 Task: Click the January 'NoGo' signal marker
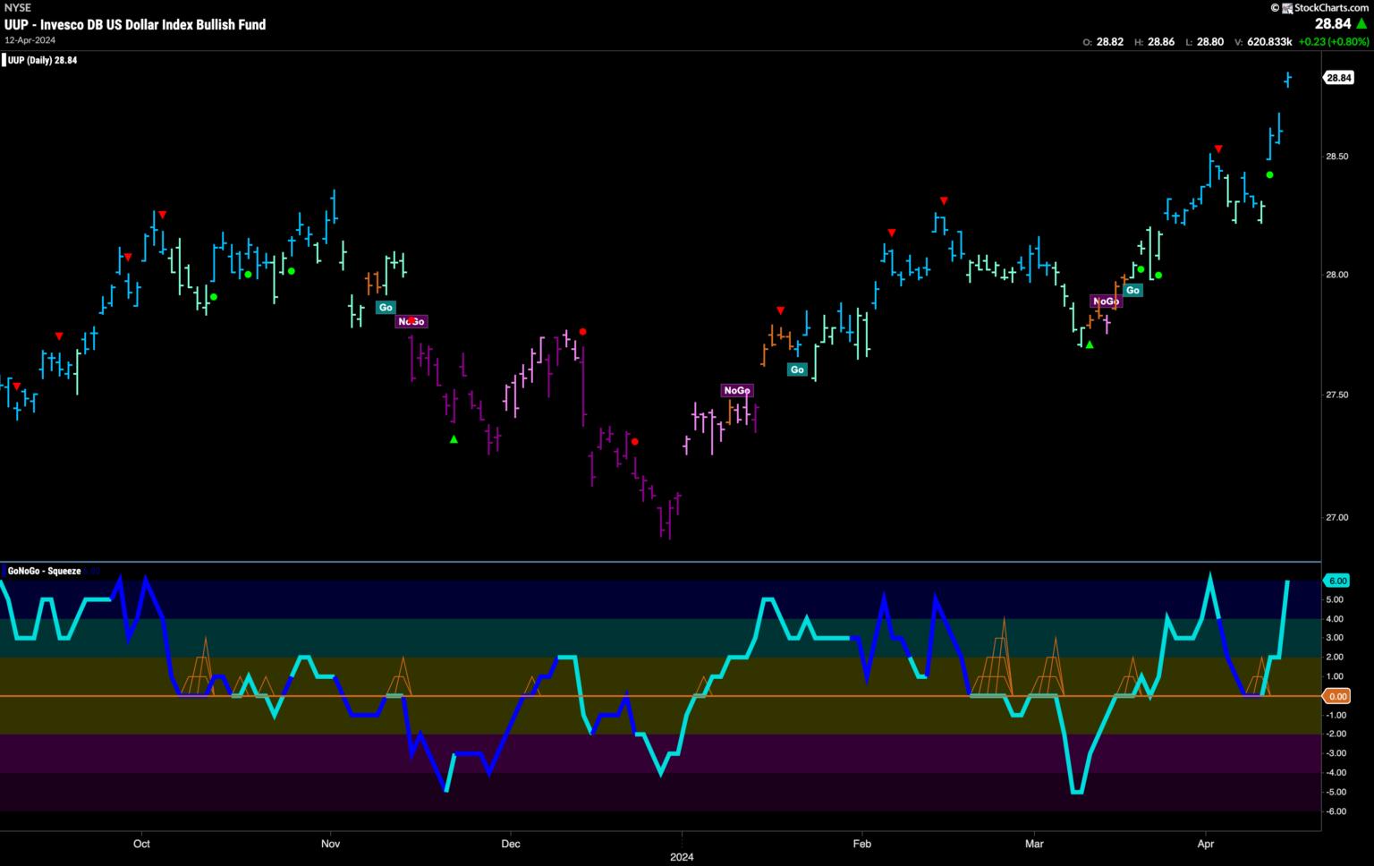pos(737,390)
